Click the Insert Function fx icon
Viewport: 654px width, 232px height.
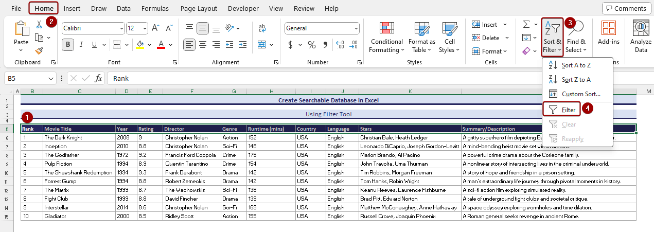[99, 78]
